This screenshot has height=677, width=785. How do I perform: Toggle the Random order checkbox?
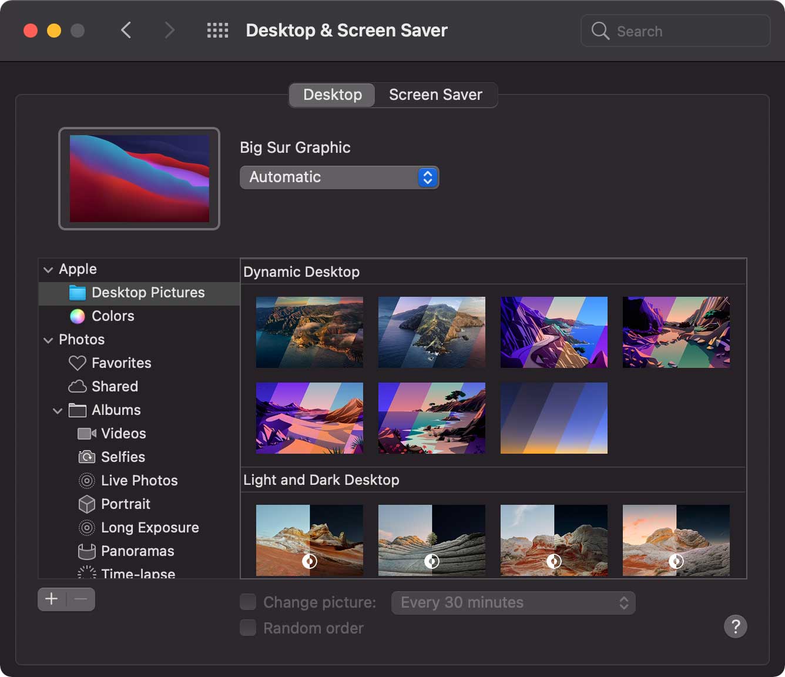(248, 628)
